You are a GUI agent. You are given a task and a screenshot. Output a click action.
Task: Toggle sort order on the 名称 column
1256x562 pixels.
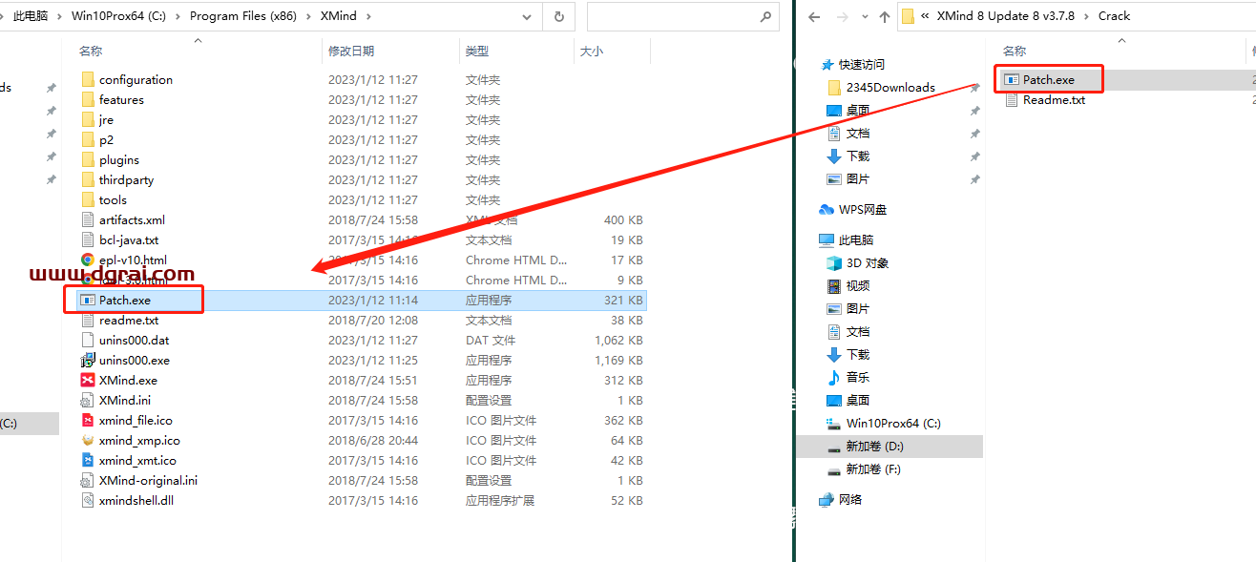[90, 50]
